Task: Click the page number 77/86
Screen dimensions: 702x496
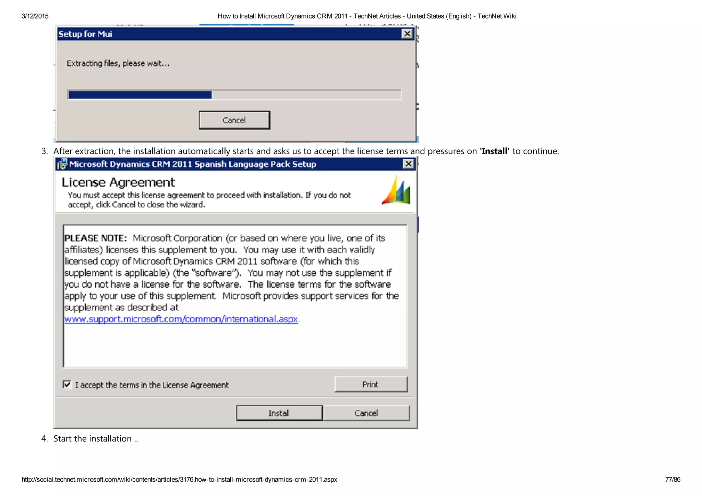Action: click(673, 480)
